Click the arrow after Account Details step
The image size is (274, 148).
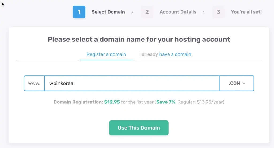click(x=204, y=12)
